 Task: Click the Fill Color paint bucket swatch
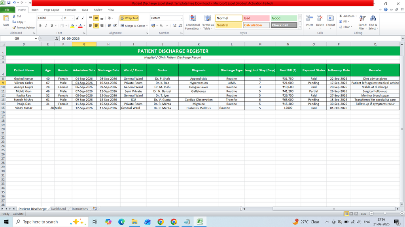pos(72,26)
